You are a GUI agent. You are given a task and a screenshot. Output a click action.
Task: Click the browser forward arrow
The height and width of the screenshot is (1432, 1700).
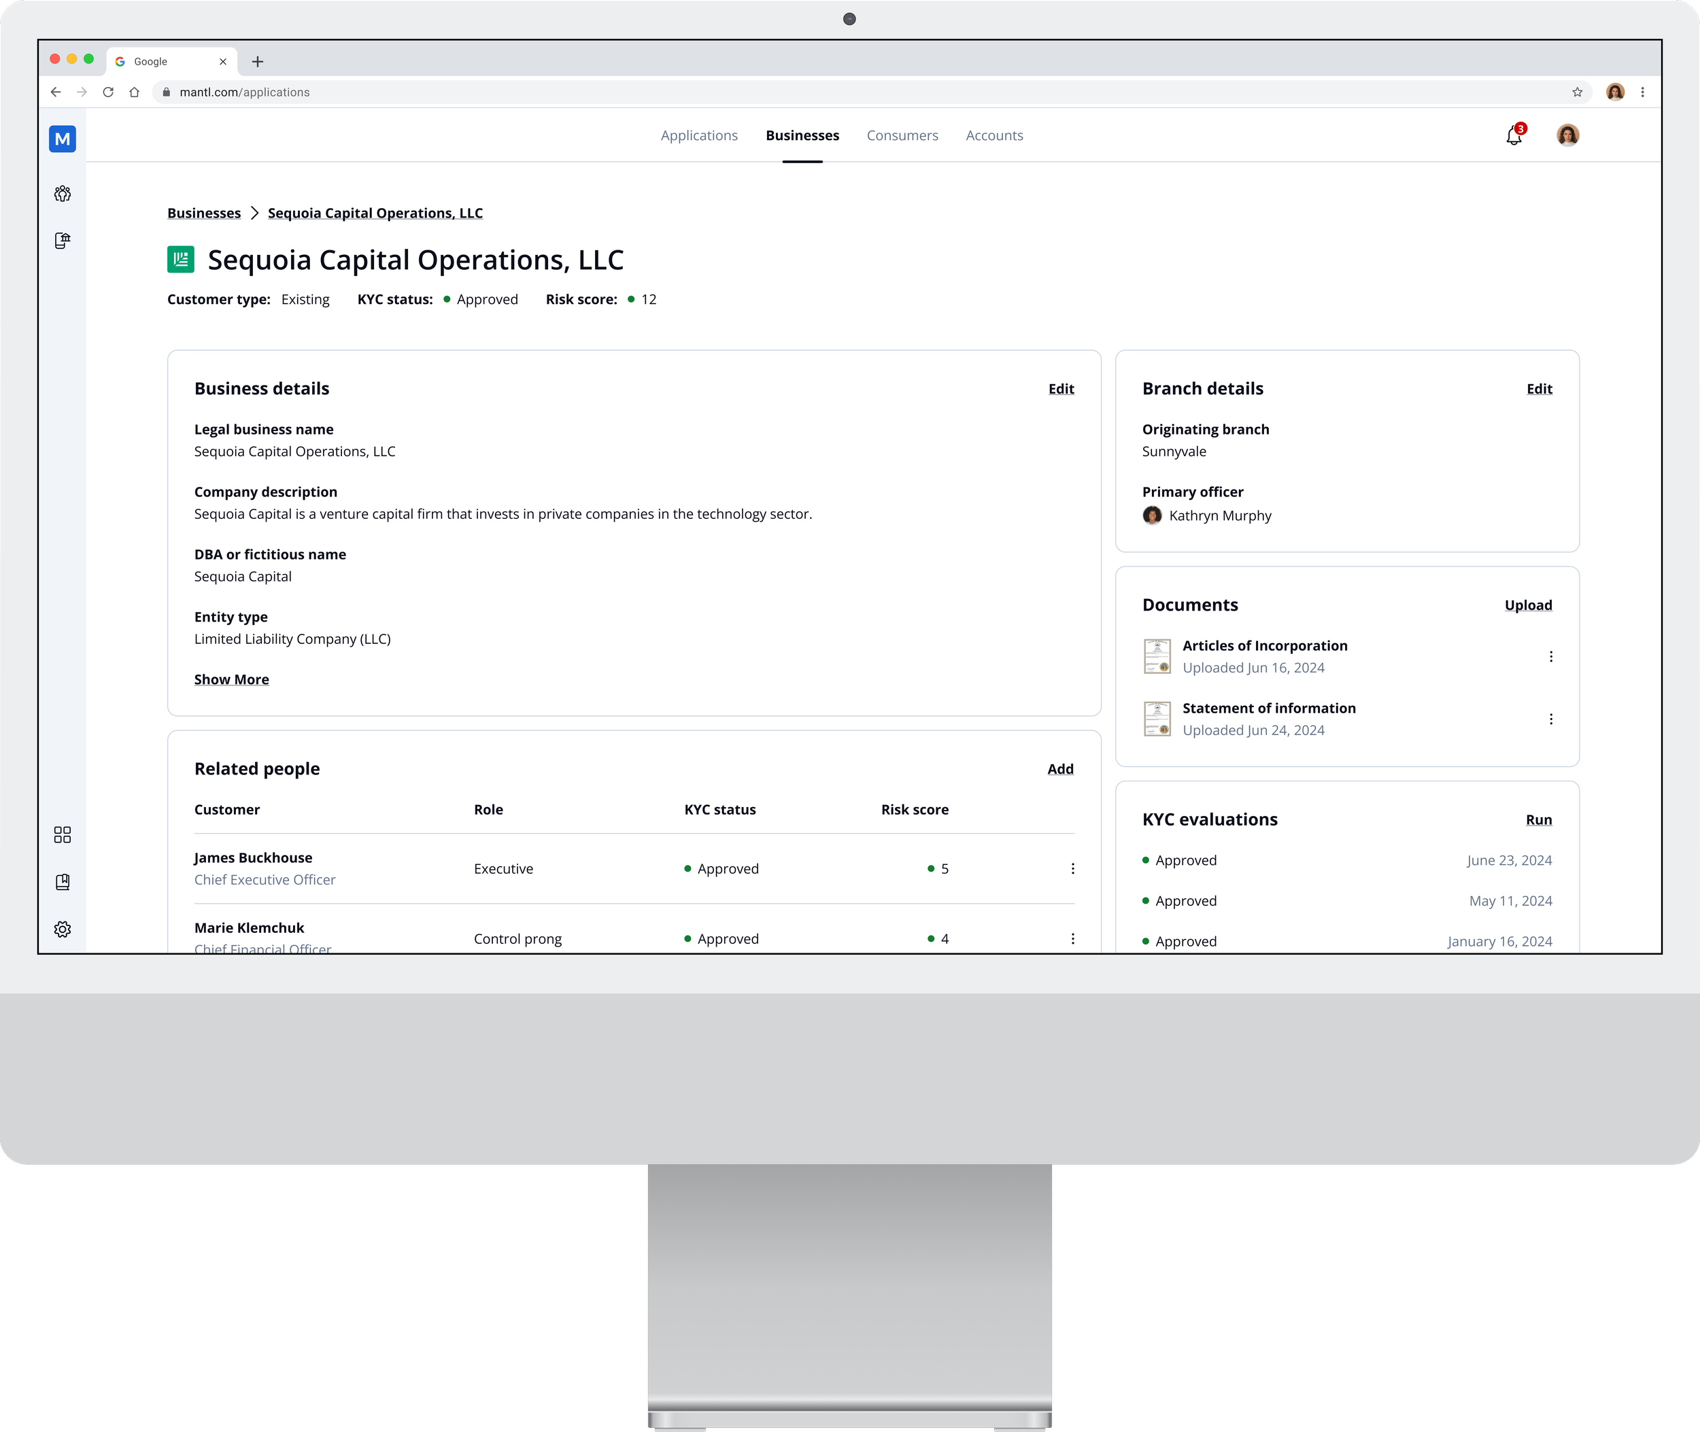pyautogui.click(x=82, y=92)
